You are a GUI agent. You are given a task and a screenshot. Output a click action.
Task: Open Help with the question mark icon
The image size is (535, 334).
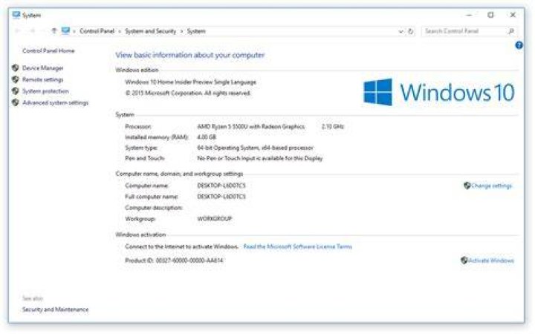pos(519,45)
